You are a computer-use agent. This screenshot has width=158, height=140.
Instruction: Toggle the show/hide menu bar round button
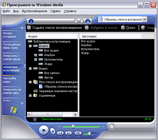tap(31, 21)
